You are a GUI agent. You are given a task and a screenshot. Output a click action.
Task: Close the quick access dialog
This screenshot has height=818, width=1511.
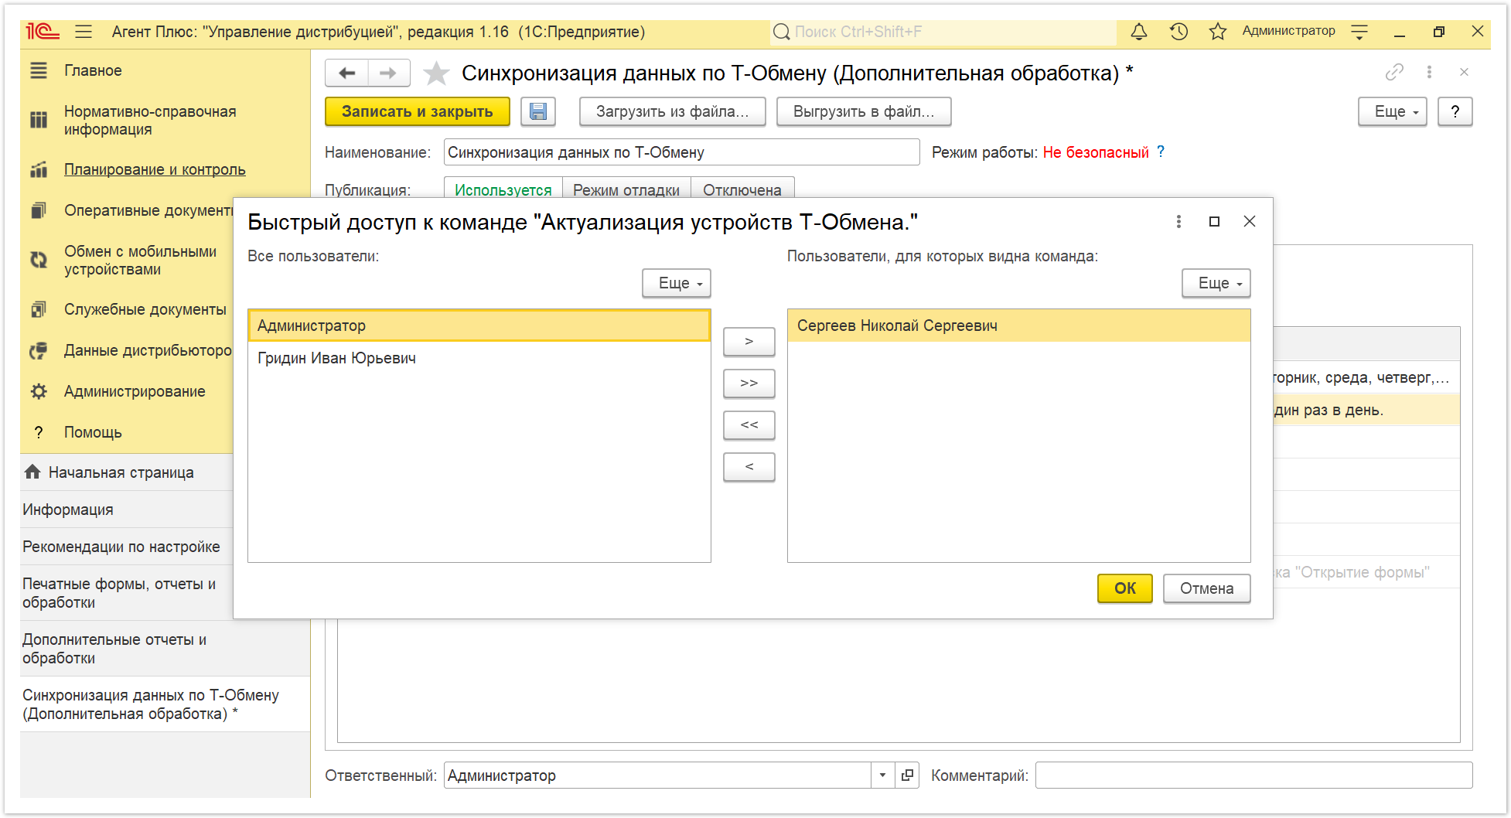pyautogui.click(x=1250, y=222)
